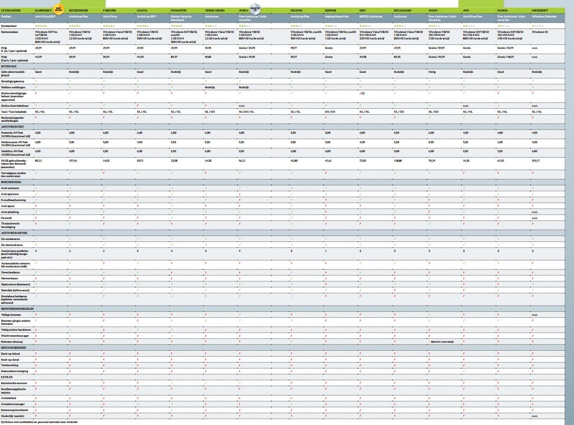The width and height of the screenshot is (574, 425).
Task: Select the Socialmedia-scanner row label
Action: tap(14, 383)
